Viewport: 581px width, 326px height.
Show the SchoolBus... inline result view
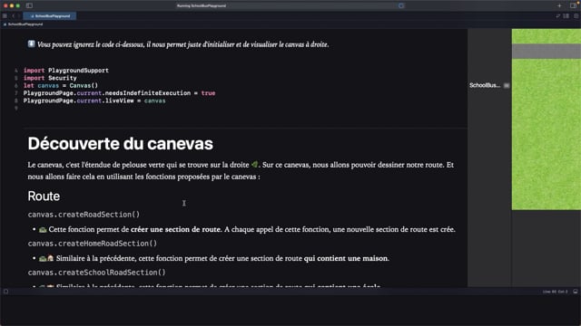click(507, 85)
